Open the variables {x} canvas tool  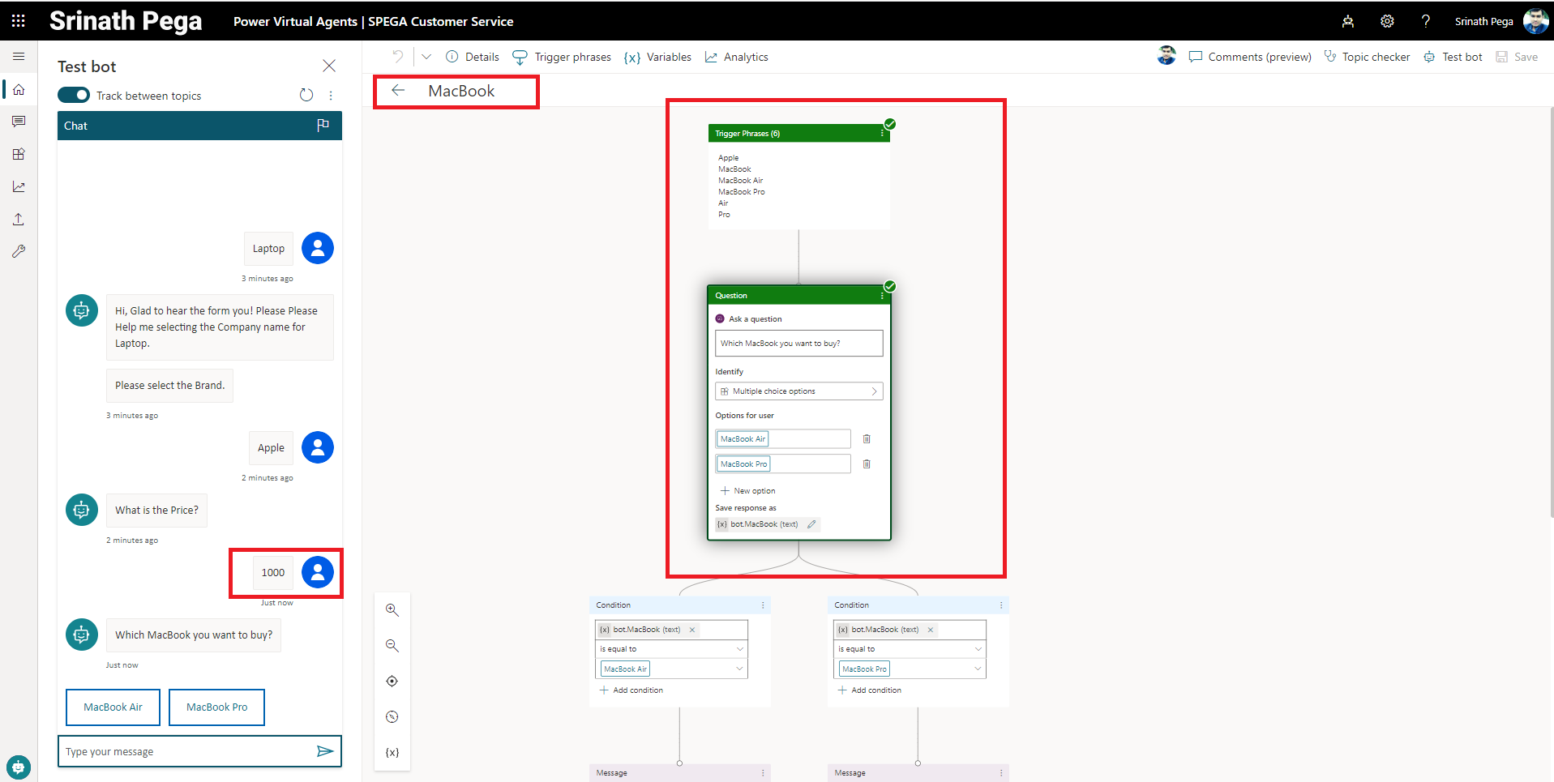pyautogui.click(x=392, y=753)
